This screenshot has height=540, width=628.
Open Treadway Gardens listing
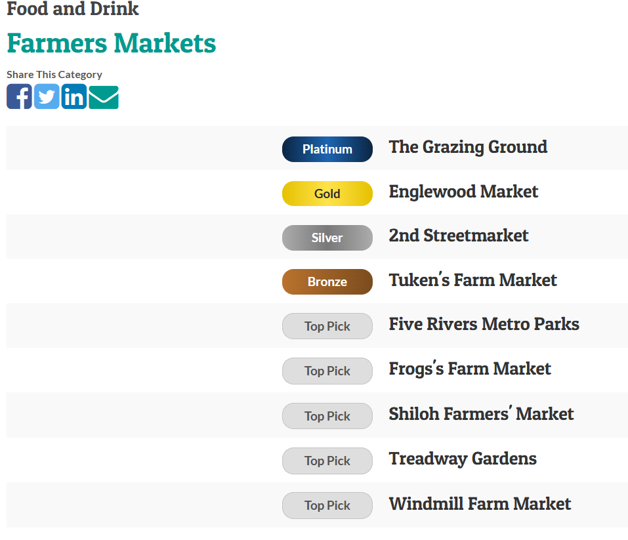tap(463, 459)
